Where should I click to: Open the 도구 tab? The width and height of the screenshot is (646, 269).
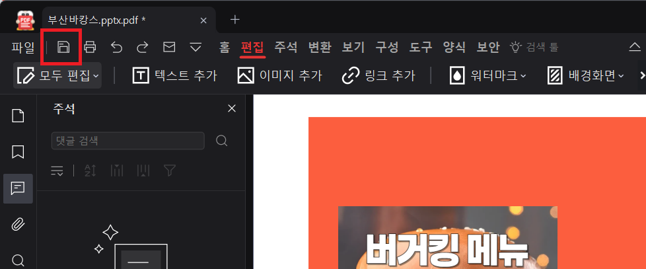click(x=421, y=48)
